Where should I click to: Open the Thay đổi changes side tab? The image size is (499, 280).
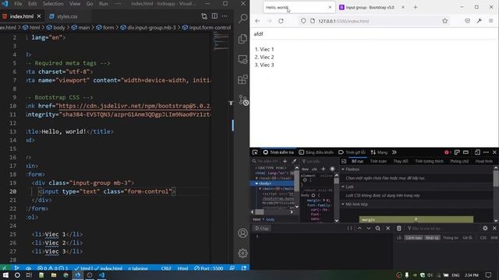tap(400, 161)
